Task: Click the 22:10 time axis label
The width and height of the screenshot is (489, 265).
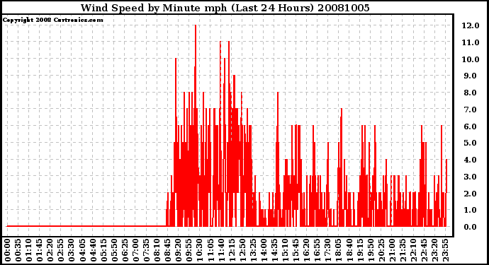Action: pos(413,250)
